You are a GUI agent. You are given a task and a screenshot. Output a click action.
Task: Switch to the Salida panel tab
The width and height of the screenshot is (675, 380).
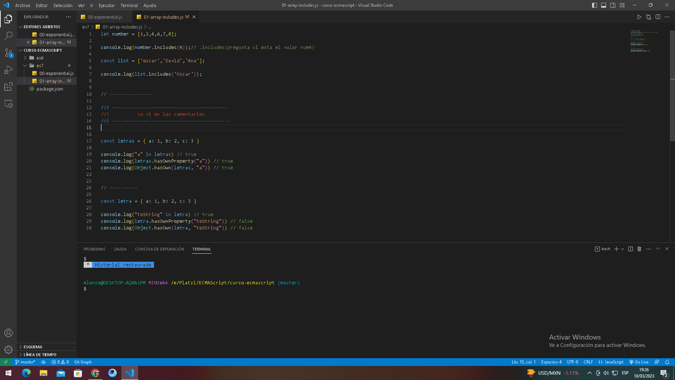coord(120,249)
